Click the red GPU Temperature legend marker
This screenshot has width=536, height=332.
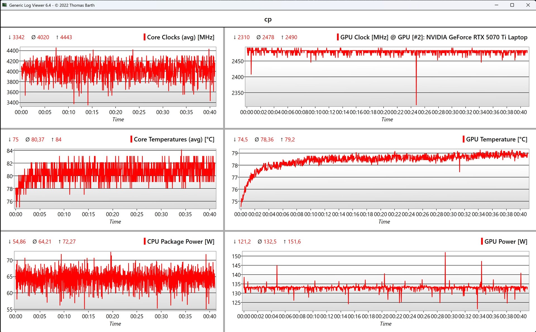point(463,139)
